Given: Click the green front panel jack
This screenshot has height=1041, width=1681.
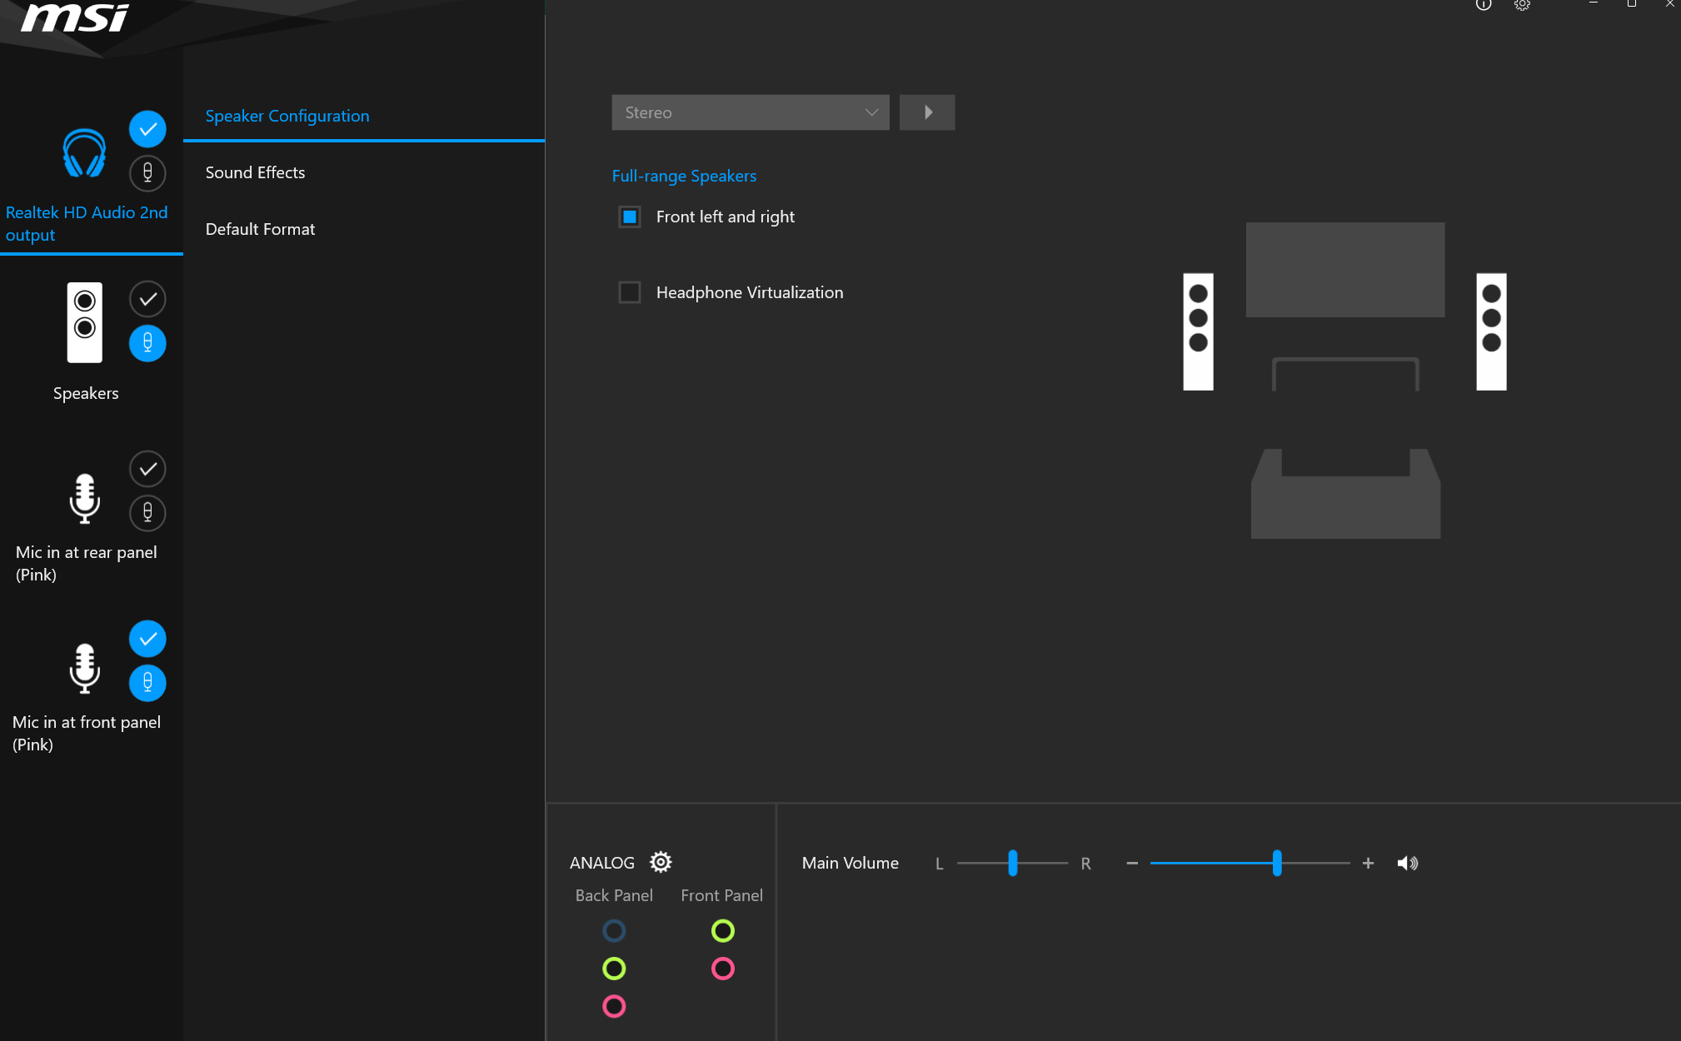Looking at the screenshot, I should (x=723, y=930).
